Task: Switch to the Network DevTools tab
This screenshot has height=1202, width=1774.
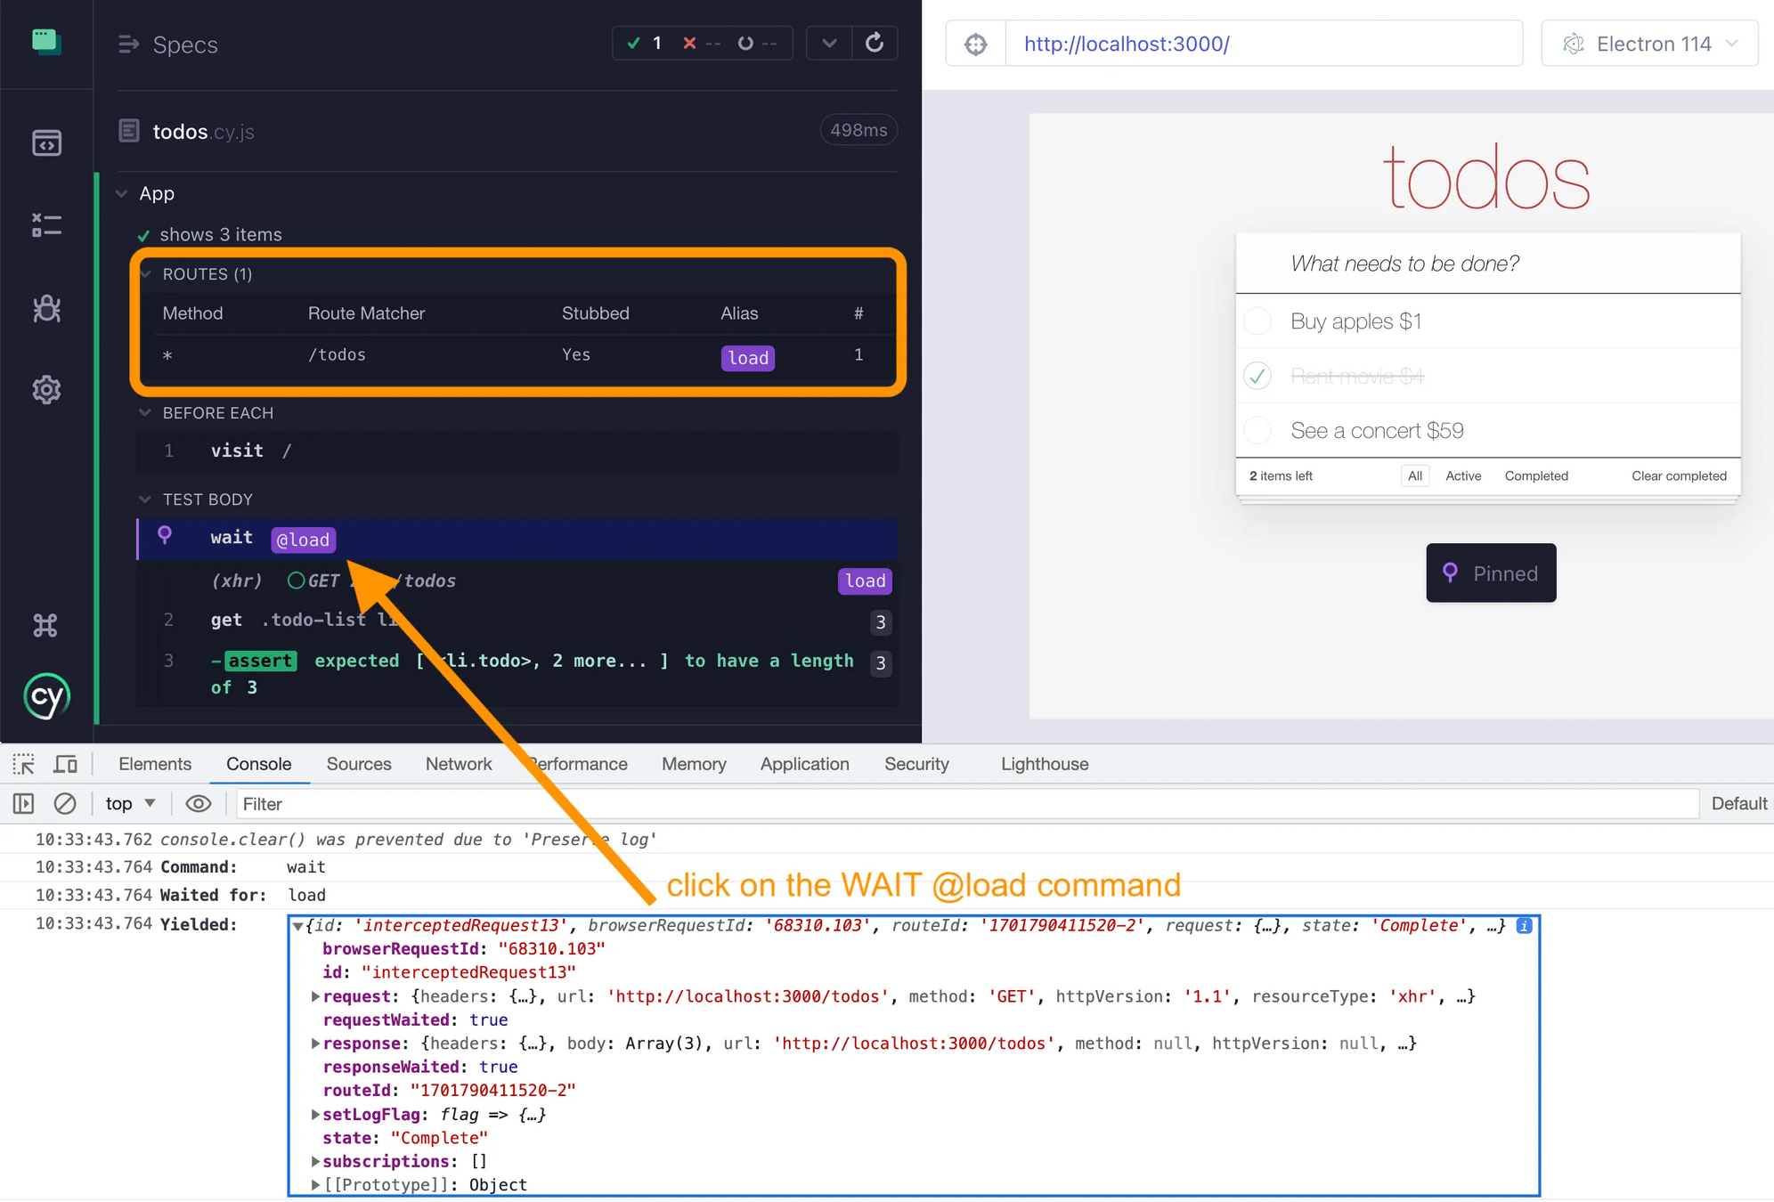Action: click(x=458, y=764)
